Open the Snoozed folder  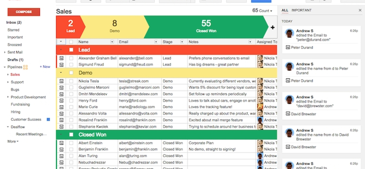[x=15, y=45]
